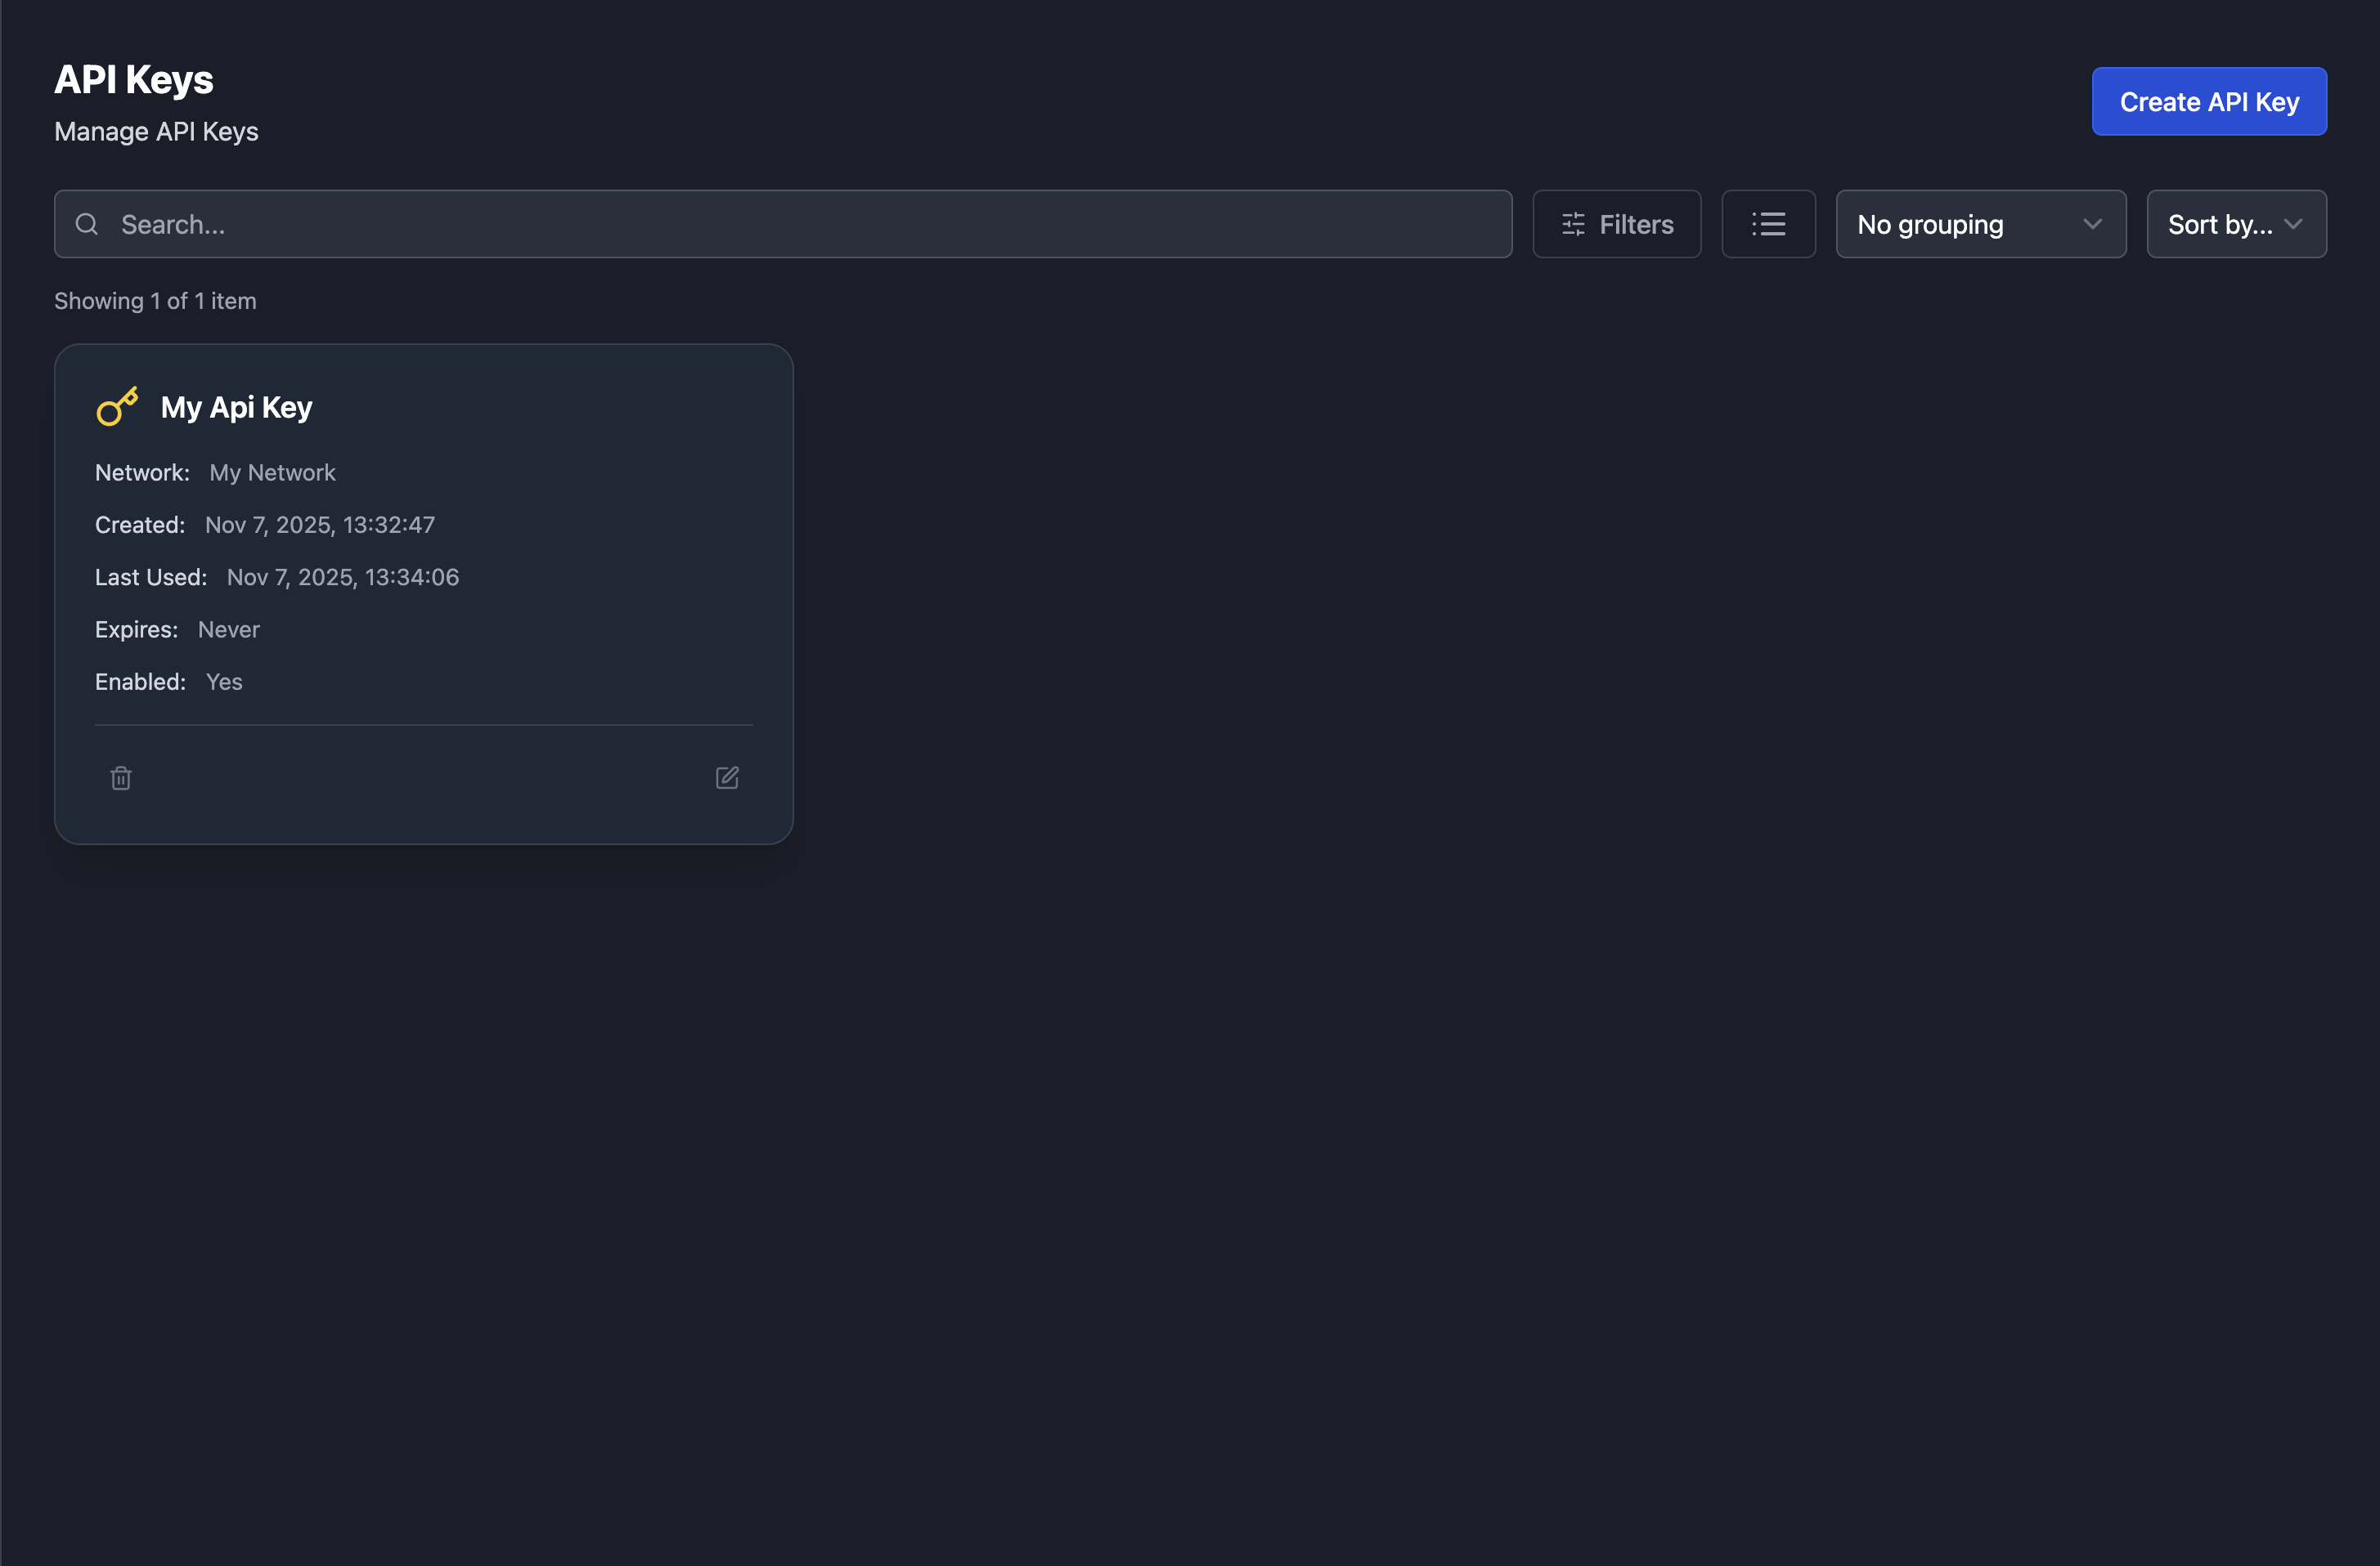Click Last Used time Nov 7, 2025, 13:34:06
2380x1566 pixels.
[x=343, y=577]
